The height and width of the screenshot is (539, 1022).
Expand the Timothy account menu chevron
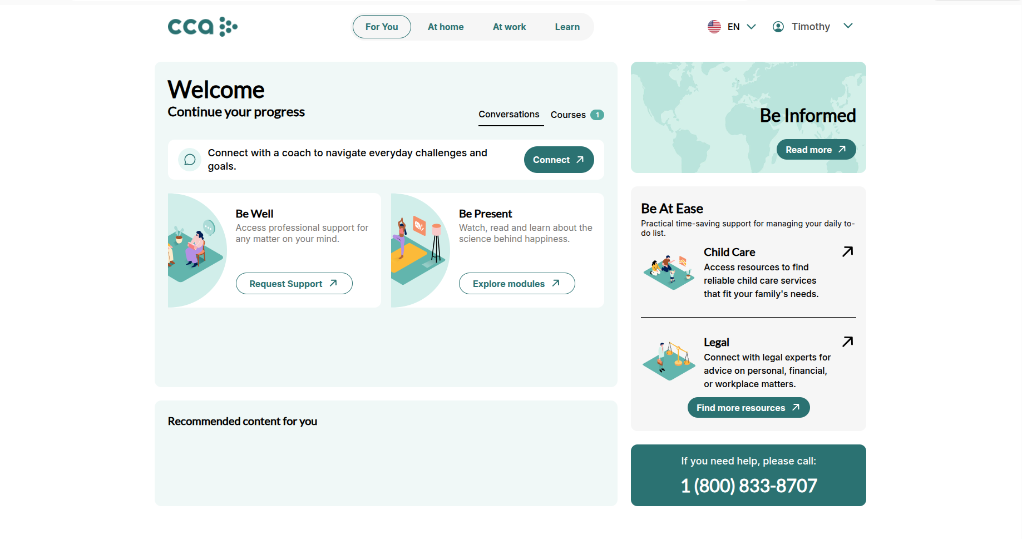[x=848, y=26]
